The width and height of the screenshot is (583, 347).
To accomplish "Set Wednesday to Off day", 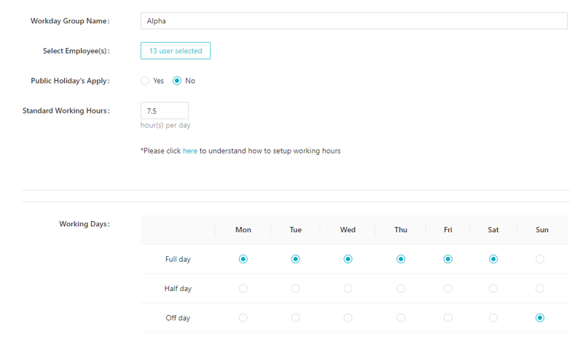I will tap(348, 318).
